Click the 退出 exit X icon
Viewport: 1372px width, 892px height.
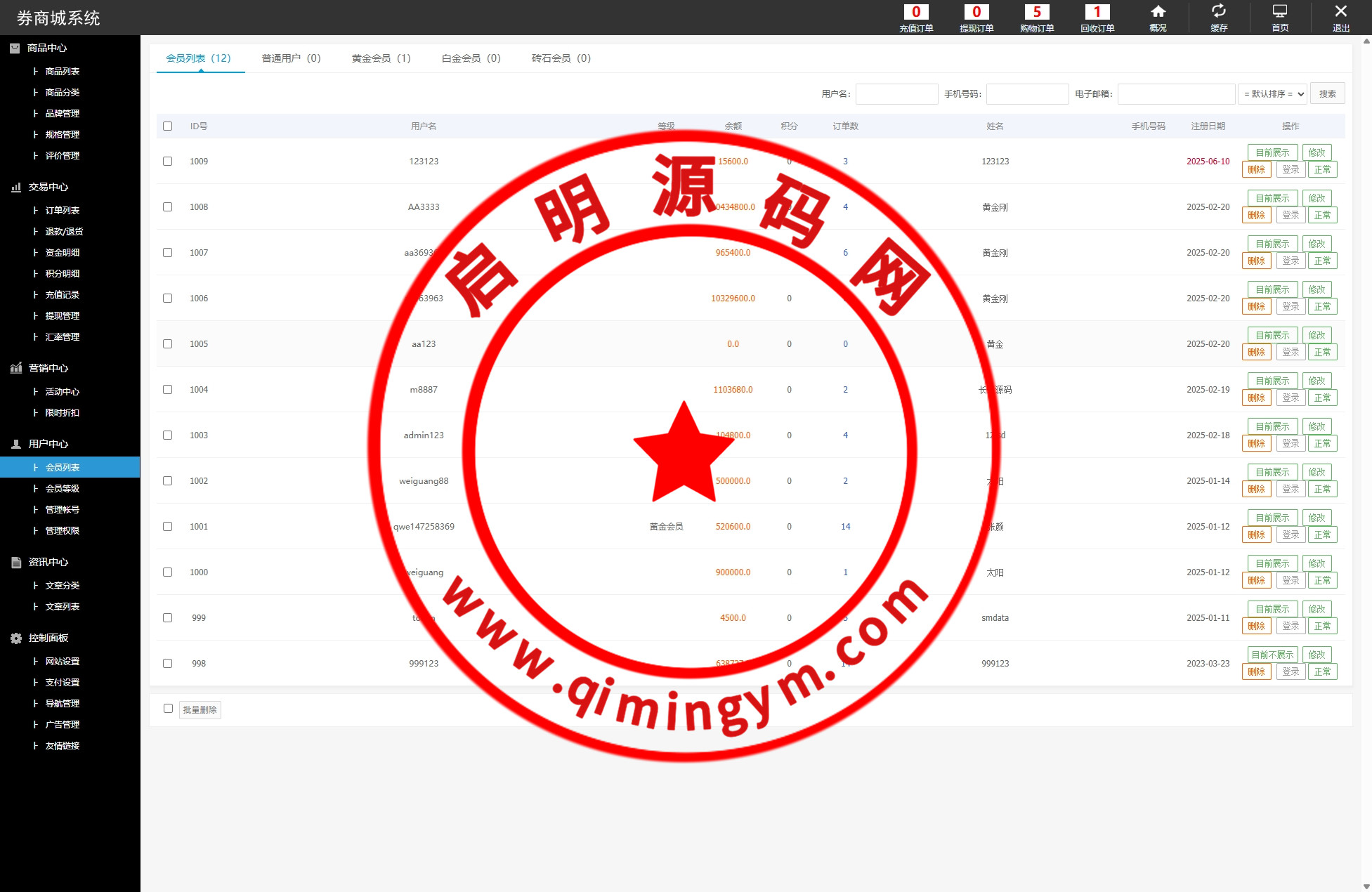[1340, 12]
